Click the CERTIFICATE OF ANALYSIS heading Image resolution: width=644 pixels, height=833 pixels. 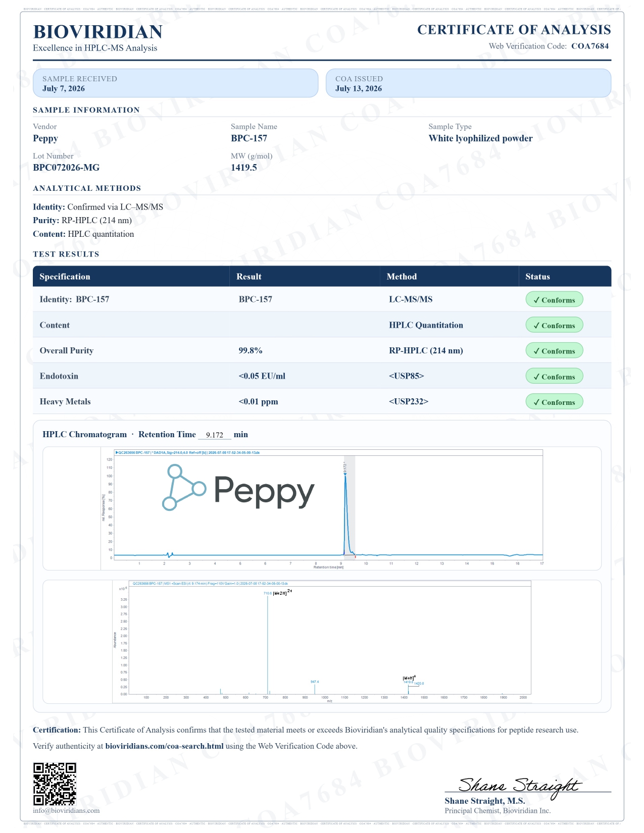coord(514,30)
